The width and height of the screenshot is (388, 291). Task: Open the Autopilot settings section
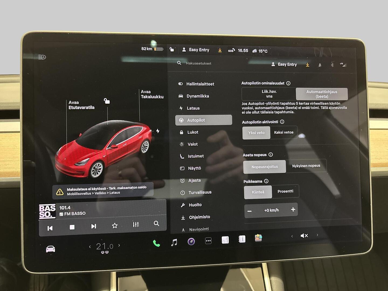(203, 120)
